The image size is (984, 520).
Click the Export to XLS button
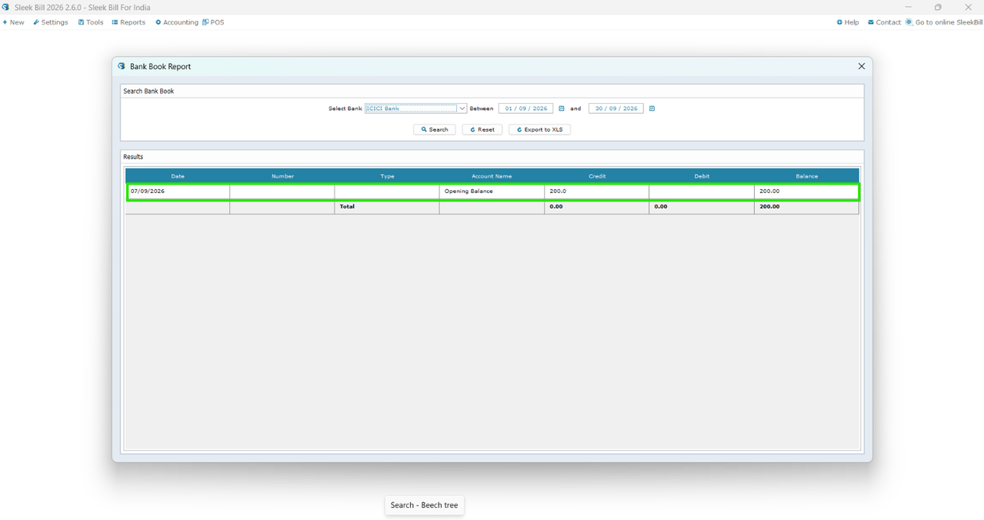539,130
